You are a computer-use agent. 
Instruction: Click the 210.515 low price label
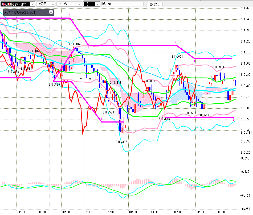164,119
